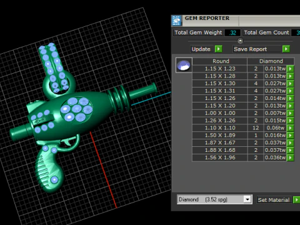Click green arrow for 1.15 X 1.23 row
This screenshot has height=225, width=300.
[290, 69]
